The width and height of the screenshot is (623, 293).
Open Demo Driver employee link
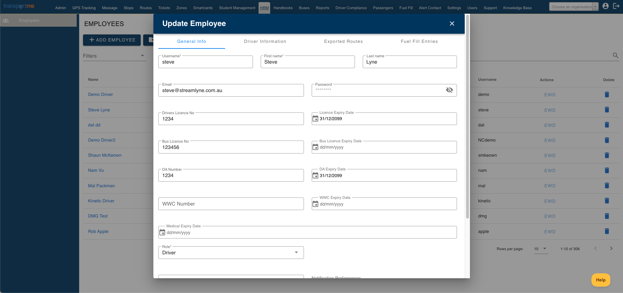pyautogui.click(x=100, y=95)
